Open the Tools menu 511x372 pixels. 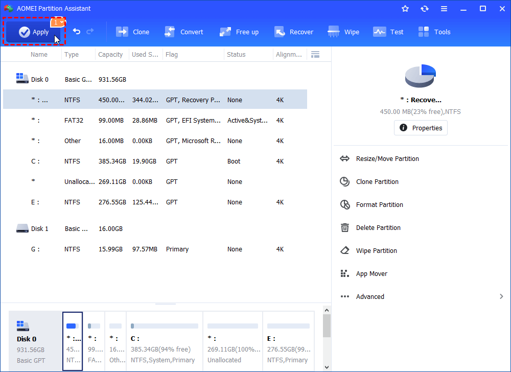point(434,32)
